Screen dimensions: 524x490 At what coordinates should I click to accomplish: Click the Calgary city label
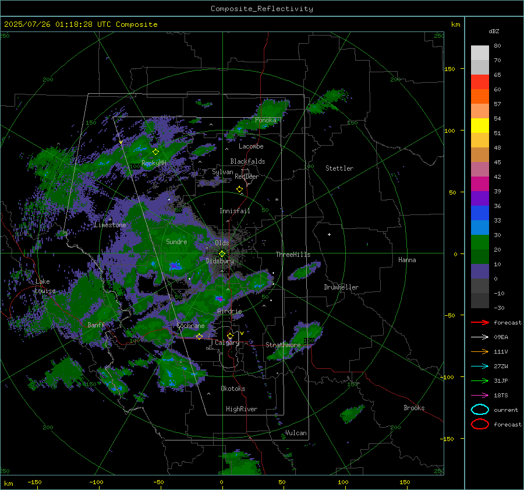click(x=227, y=343)
